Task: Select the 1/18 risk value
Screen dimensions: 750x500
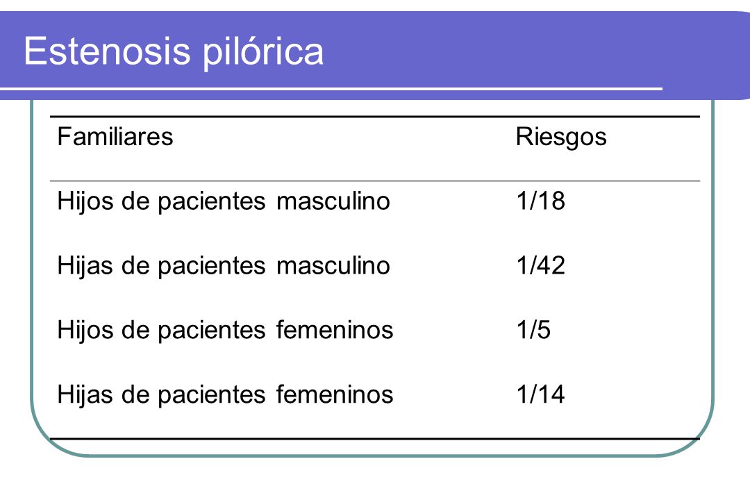Action: coord(540,201)
